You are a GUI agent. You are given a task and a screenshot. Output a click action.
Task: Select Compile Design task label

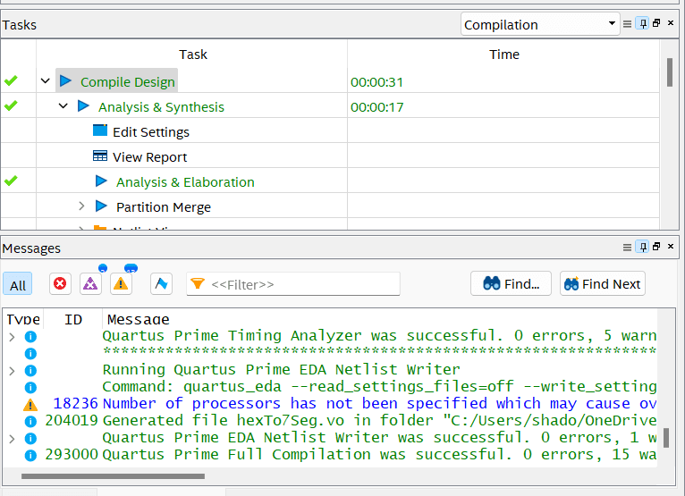[128, 82]
